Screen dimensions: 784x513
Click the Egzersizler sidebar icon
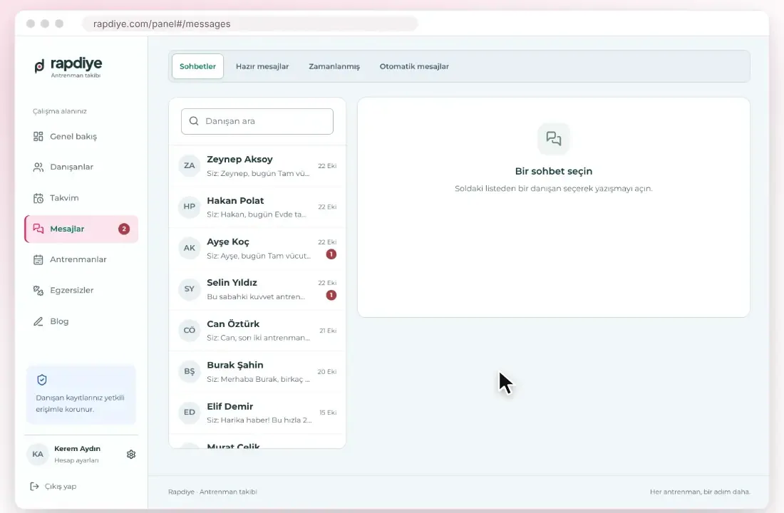[x=38, y=291]
